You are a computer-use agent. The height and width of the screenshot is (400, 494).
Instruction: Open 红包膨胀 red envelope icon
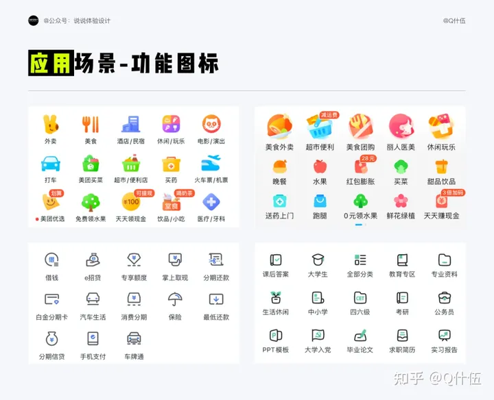[x=360, y=166]
